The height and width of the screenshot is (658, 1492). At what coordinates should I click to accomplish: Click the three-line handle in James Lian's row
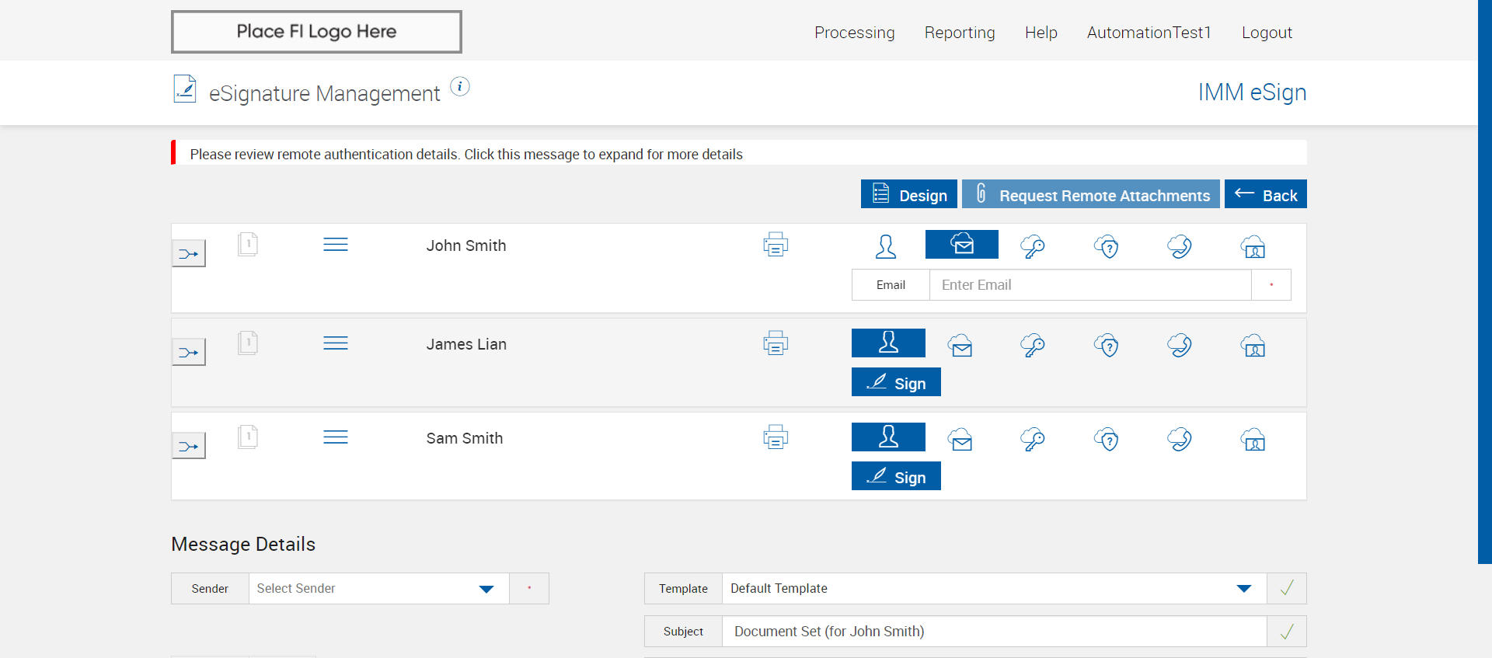336,343
